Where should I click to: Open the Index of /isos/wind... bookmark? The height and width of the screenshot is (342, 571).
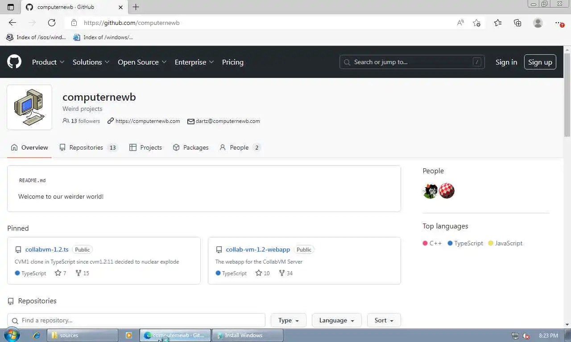tap(36, 37)
